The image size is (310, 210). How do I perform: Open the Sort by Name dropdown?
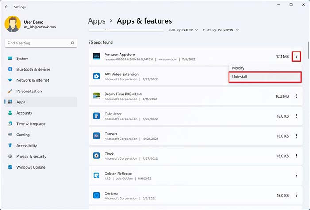[x=183, y=30]
